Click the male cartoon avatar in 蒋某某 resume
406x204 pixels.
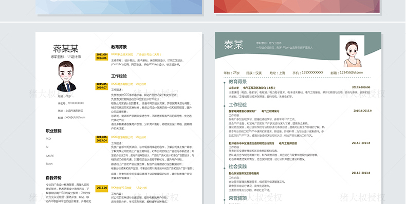pyautogui.click(x=66, y=77)
